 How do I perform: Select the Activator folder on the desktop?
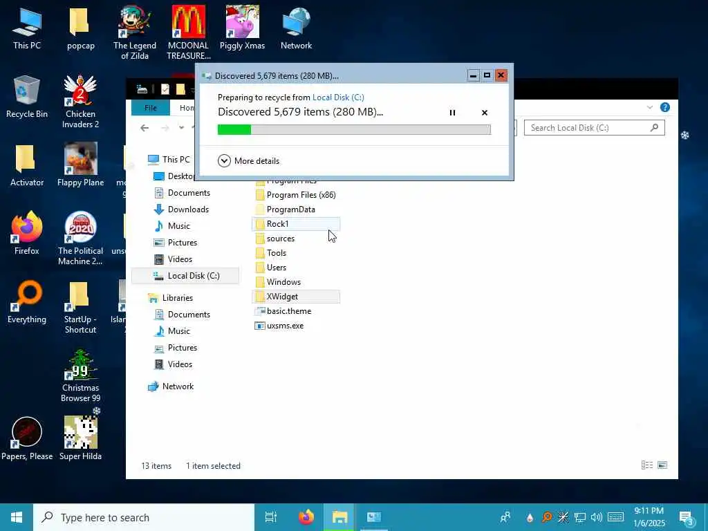click(27, 165)
